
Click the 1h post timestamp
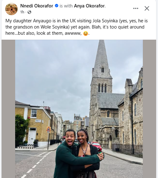[x=22, y=12]
